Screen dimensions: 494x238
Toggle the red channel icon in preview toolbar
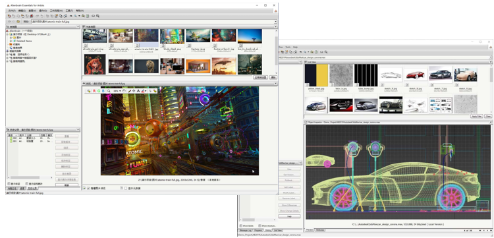pyautogui.click(x=94, y=91)
